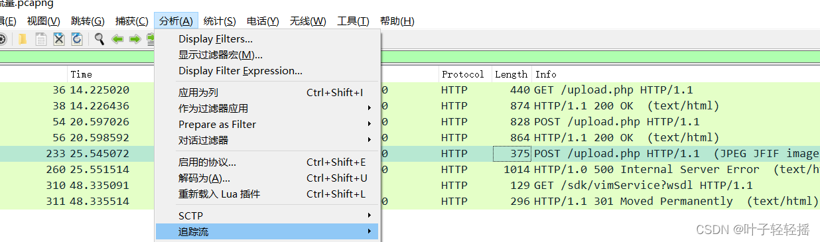820x242 pixels.
Task: Click the length 440 cell
Action: coord(520,90)
